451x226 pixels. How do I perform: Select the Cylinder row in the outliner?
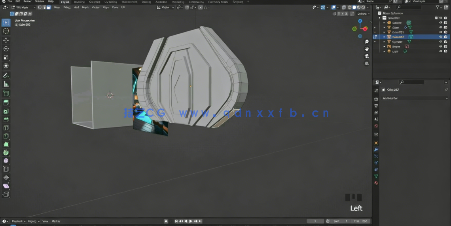[411, 42]
